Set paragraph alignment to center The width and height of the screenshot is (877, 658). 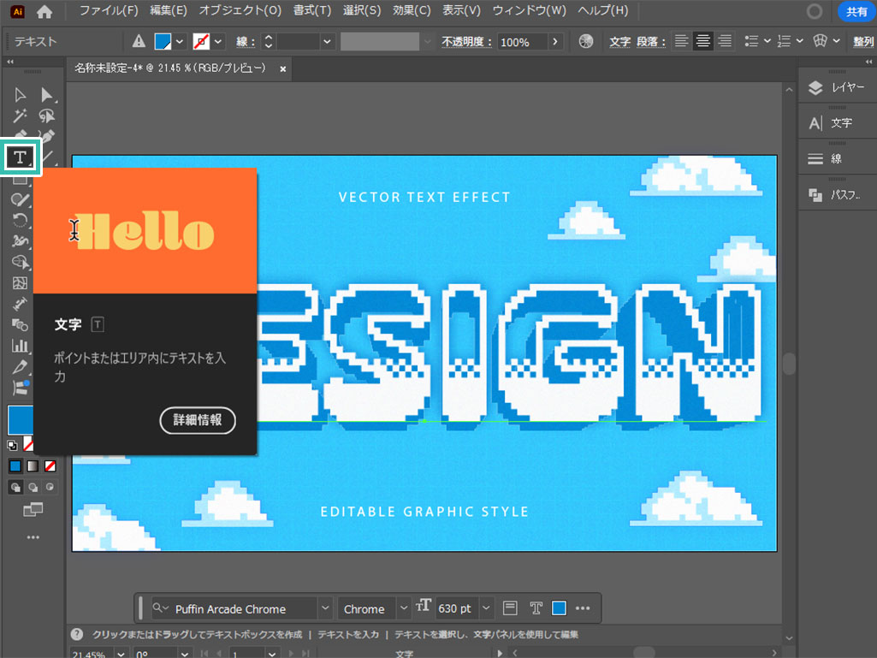point(703,41)
